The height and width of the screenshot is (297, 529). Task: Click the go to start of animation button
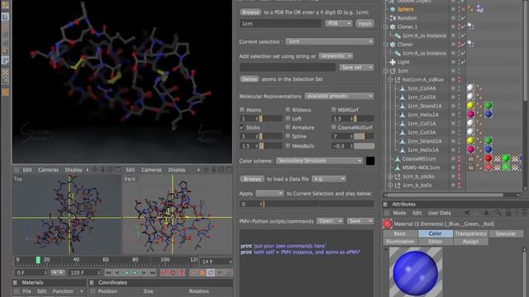(x=108, y=272)
